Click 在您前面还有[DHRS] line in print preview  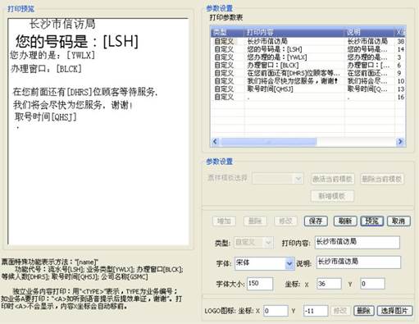click(x=85, y=92)
